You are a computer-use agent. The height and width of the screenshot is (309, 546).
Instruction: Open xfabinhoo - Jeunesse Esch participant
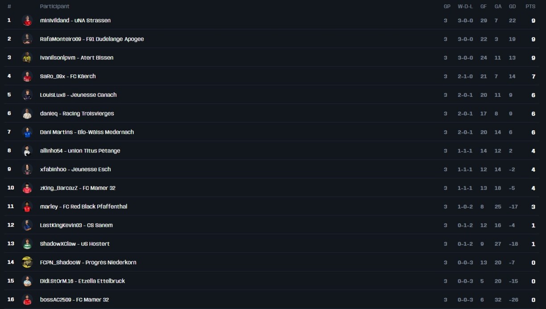tap(75, 169)
